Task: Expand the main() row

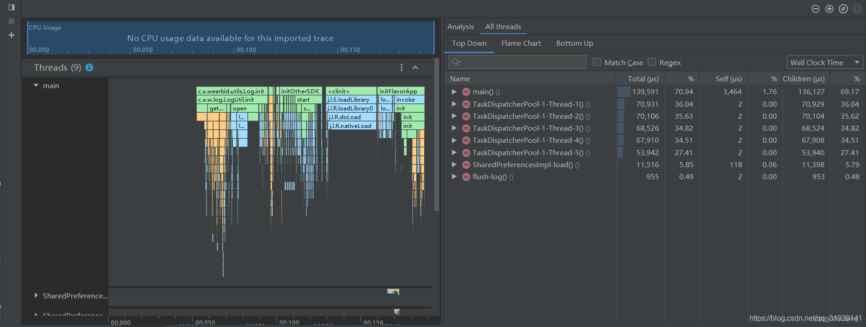Action: point(454,92)
